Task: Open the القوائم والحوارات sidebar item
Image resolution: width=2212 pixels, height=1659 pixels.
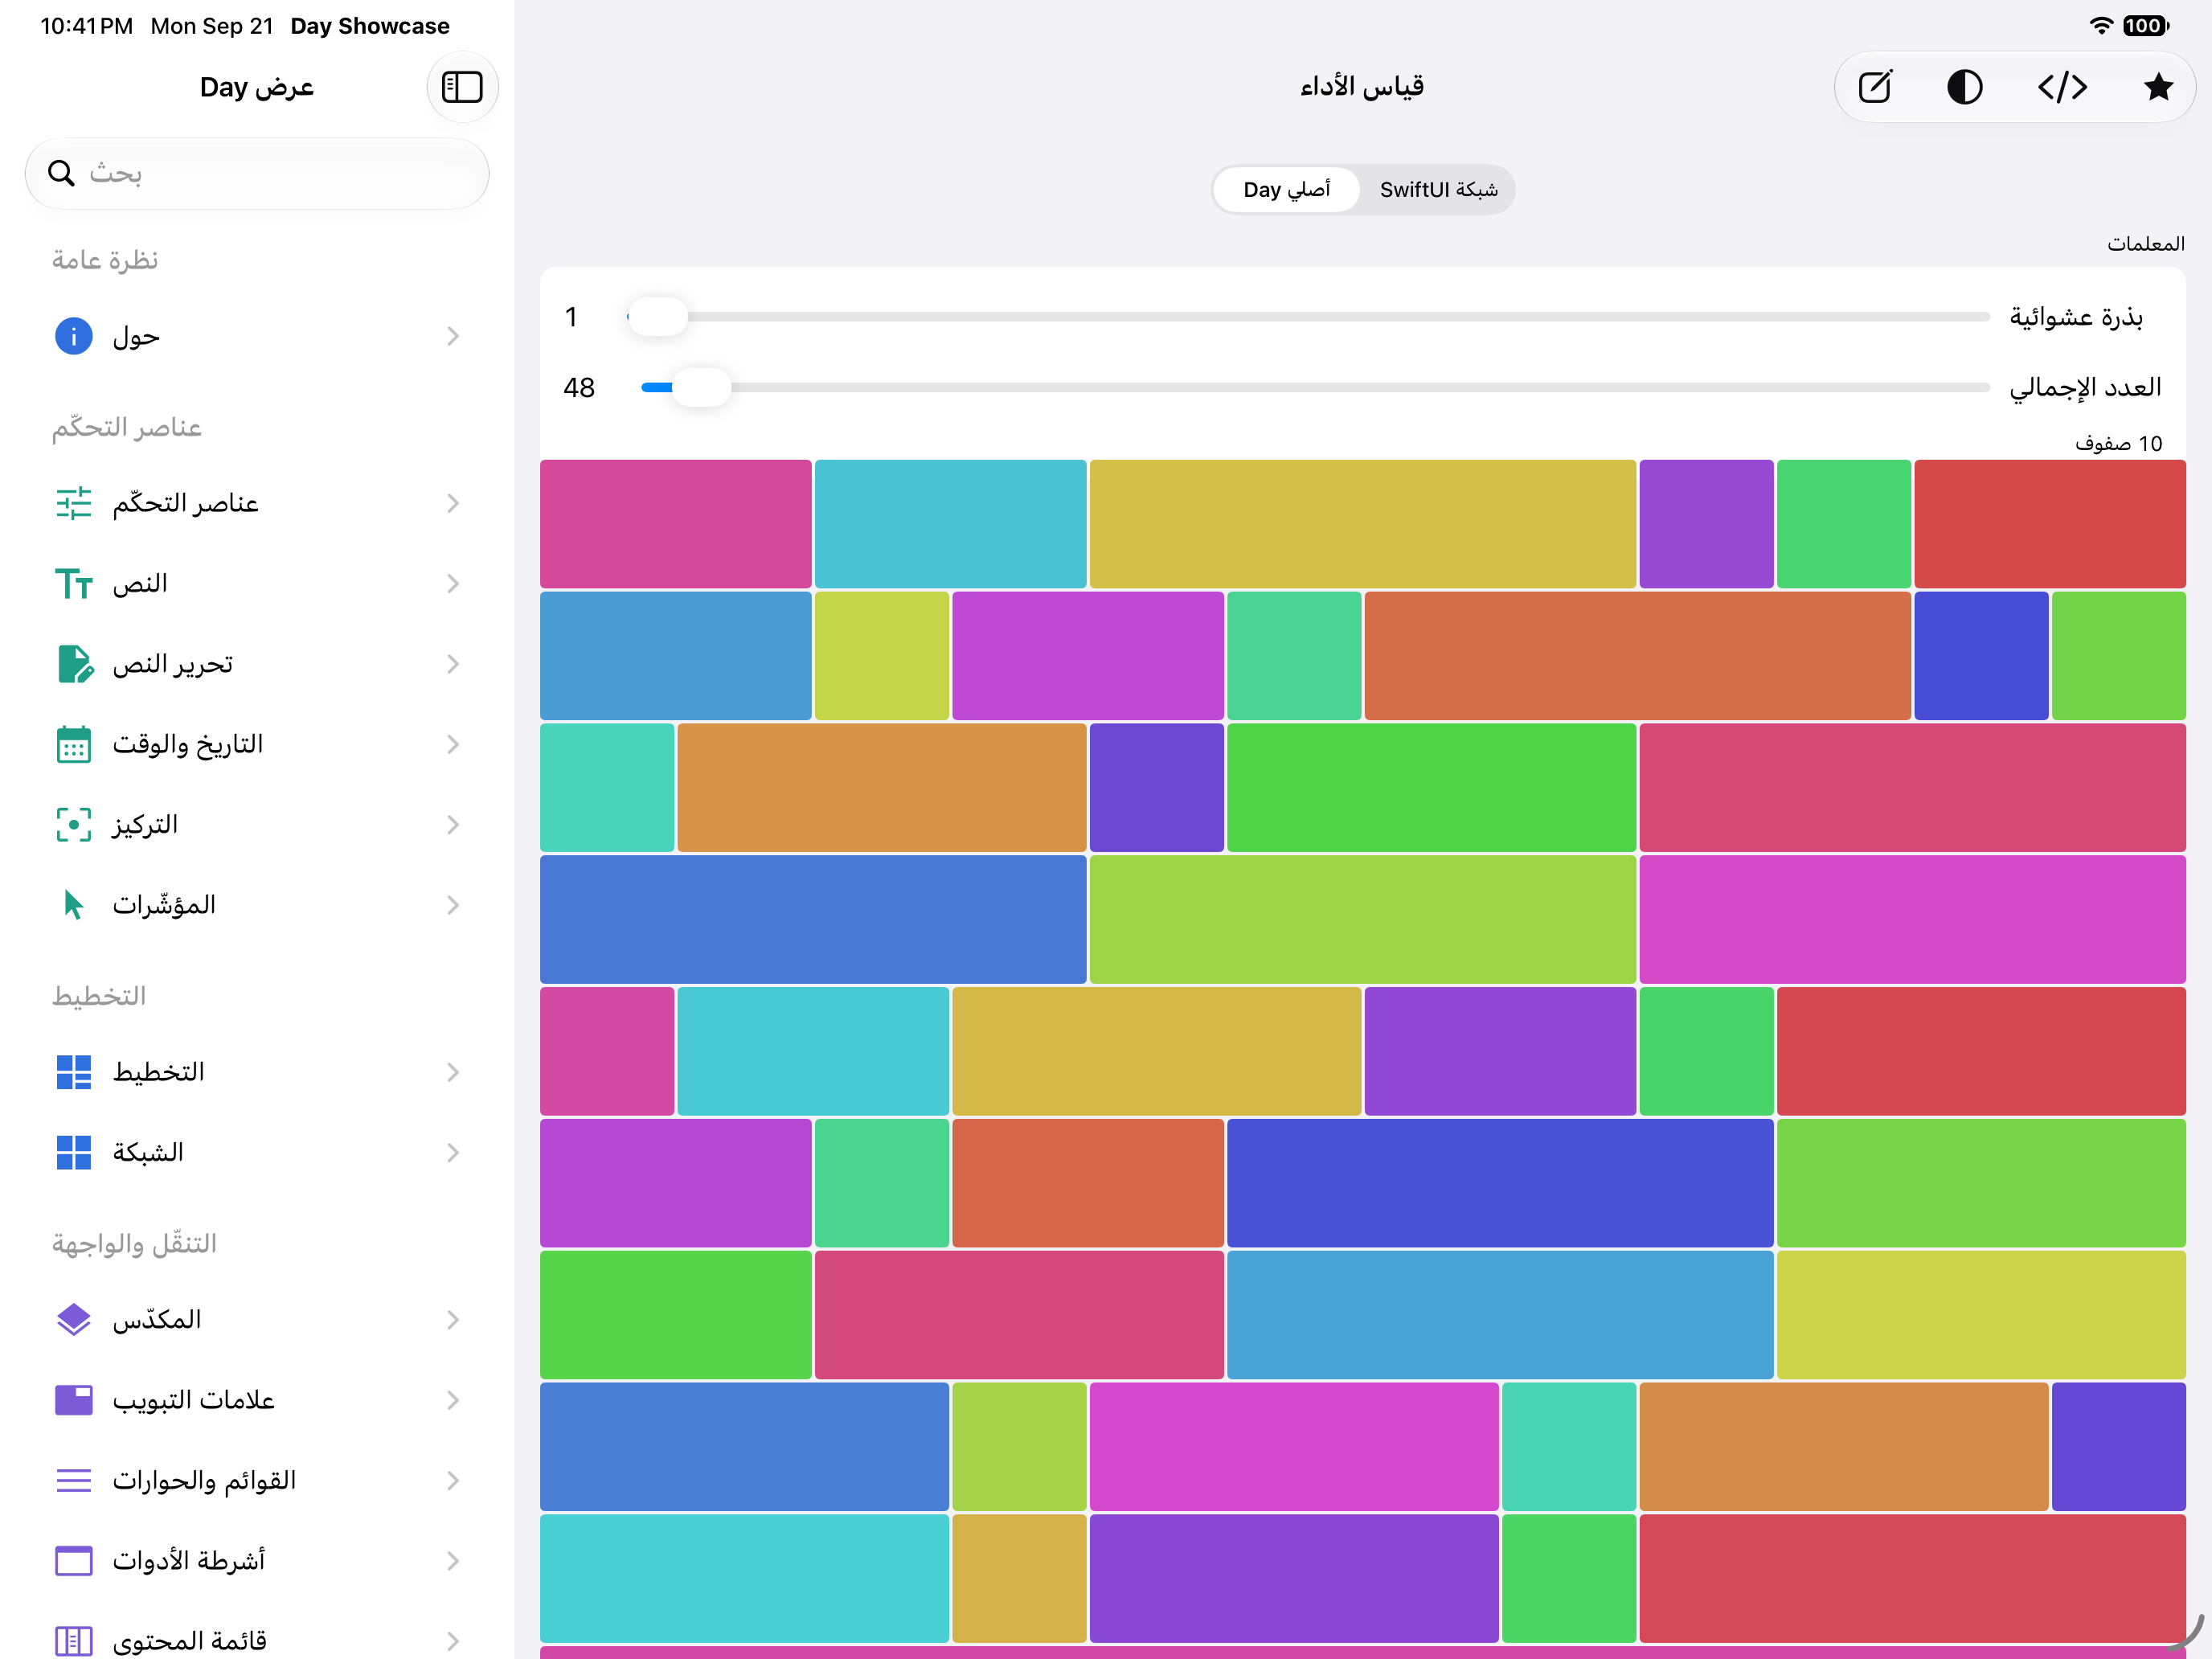Action: pyautogui.click(x=257, y=1480)
